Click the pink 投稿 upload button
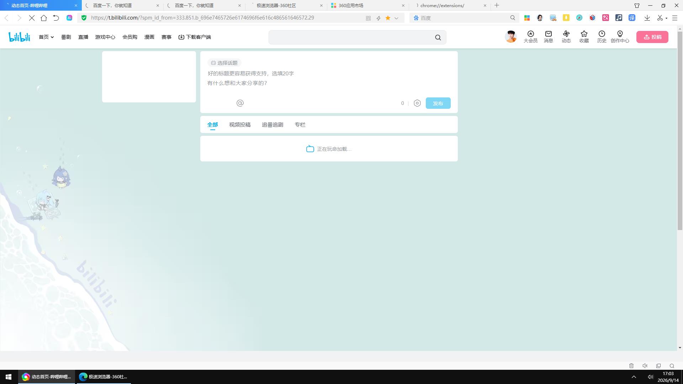This screenshot has width=683, height=384. click(652, 37)
